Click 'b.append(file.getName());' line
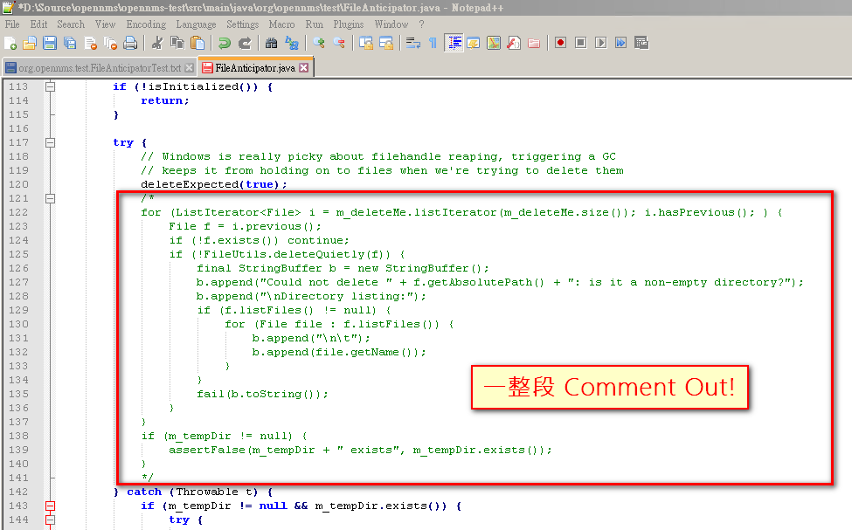852x530 pixels. point(338,352)
